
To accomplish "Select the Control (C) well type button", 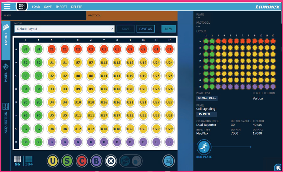I will (x=82, y=161).
